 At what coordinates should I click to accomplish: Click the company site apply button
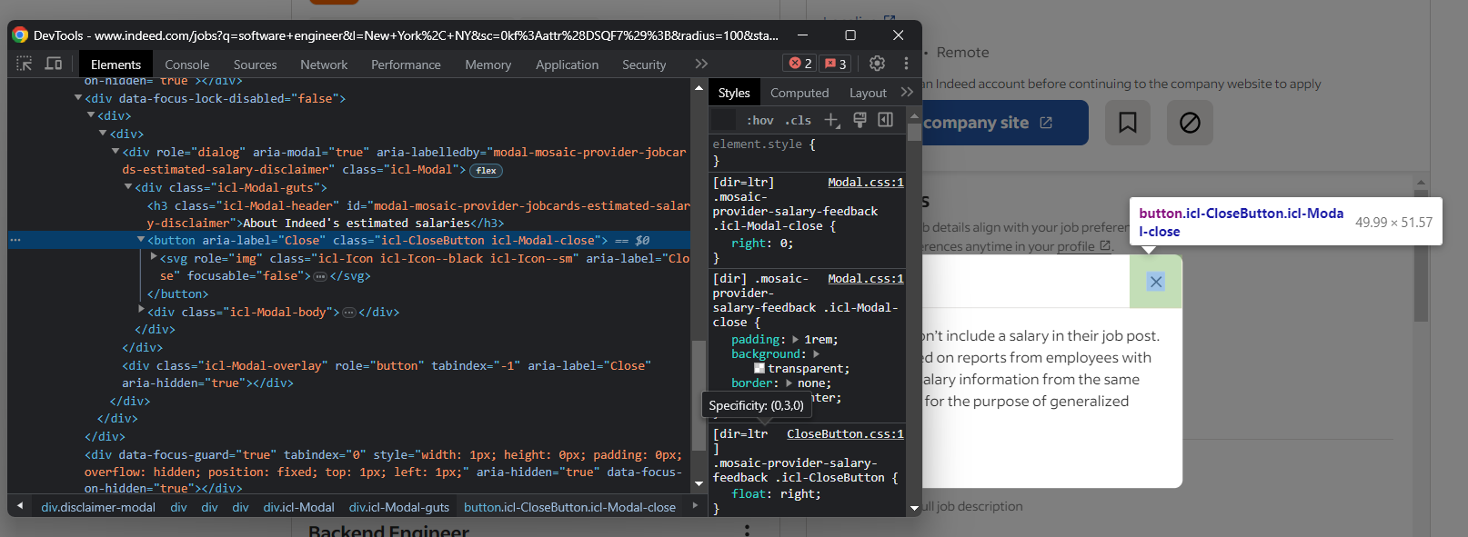point(1005,123)
